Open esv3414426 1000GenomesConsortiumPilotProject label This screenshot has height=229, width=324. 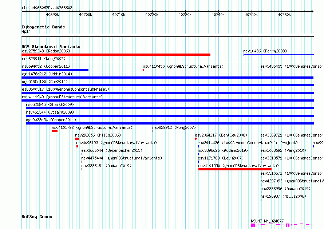pos(248,143)
